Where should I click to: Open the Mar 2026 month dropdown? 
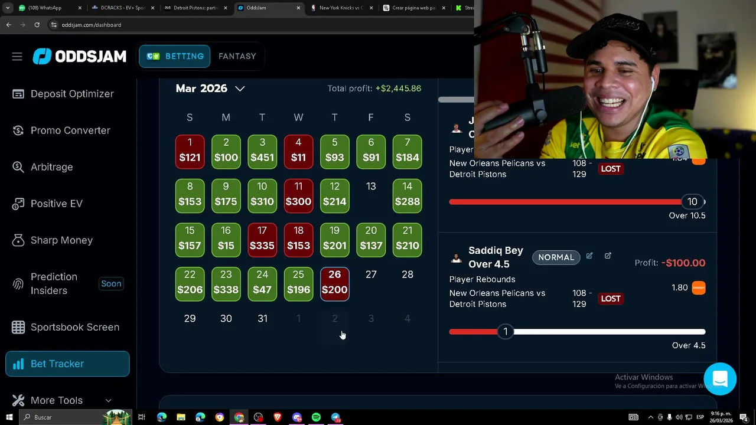coord(210,89)
